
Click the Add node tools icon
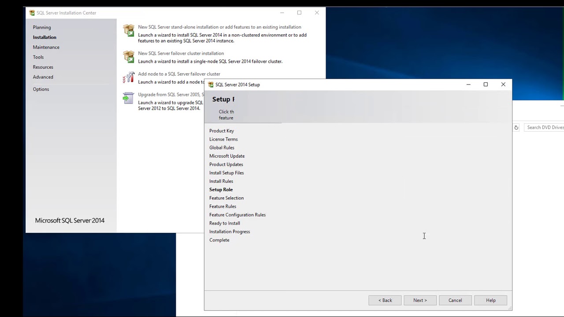[x=129, y=78]
